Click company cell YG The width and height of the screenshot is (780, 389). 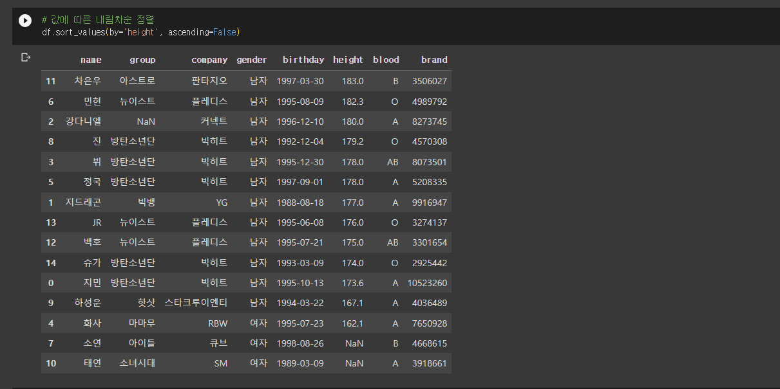click(222, 203)
